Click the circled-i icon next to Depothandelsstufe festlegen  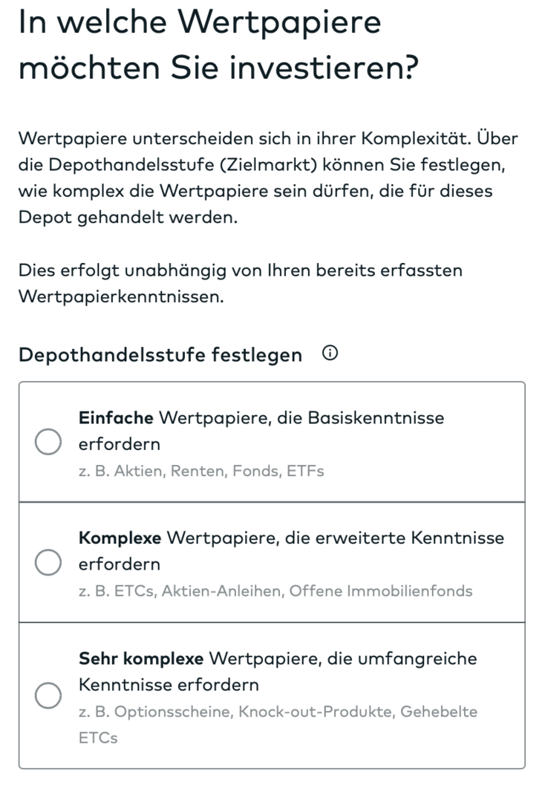pyautogui.click(x=331, y=353)
